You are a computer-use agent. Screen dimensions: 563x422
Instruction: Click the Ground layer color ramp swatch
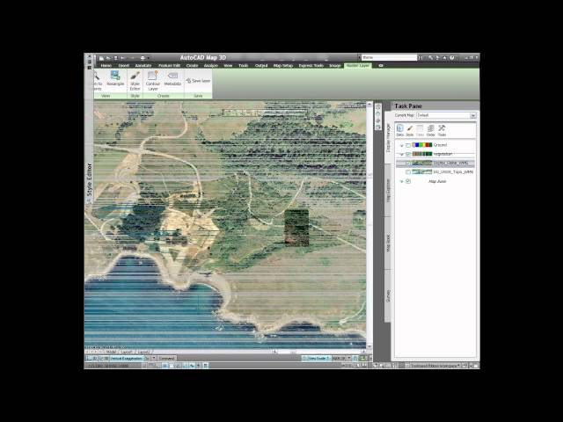click(x=422, y=145)
